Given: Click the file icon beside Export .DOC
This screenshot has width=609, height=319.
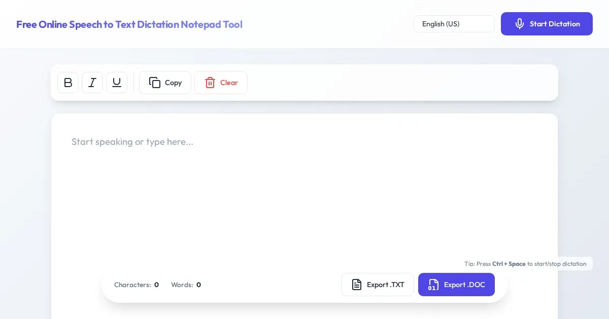Looking at the screenshot, I should tap(433, 285).
